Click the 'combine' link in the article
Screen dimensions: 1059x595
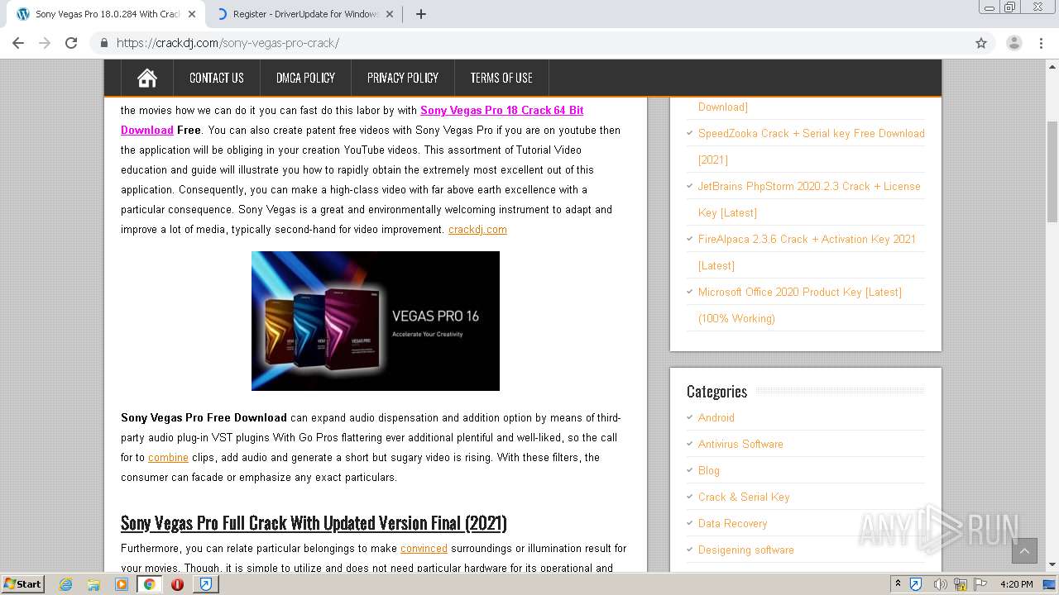pos(168,457)
